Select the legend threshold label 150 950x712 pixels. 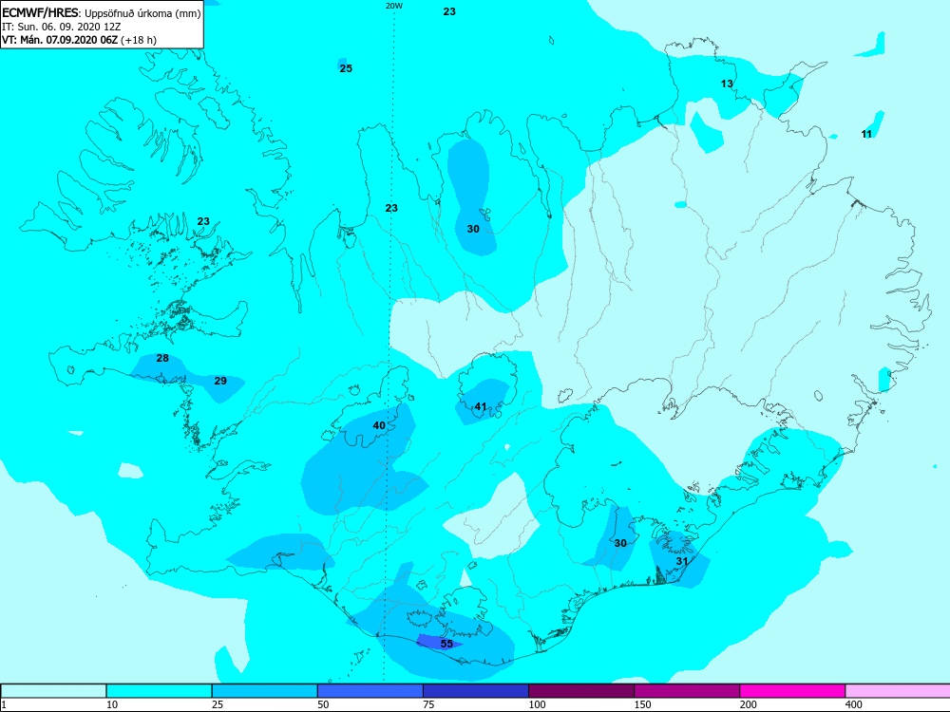tap(643, 704)
